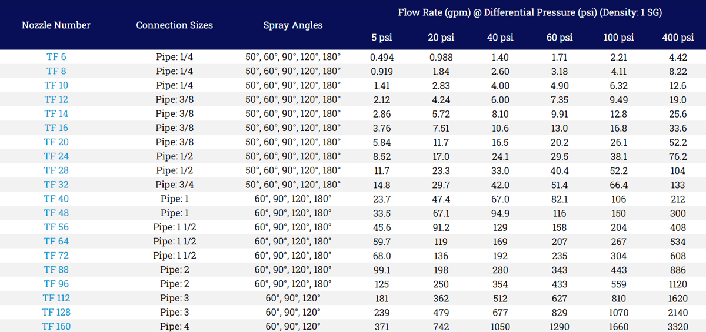
Task: Click the 400 psi column header
Action: coord(678,38)
